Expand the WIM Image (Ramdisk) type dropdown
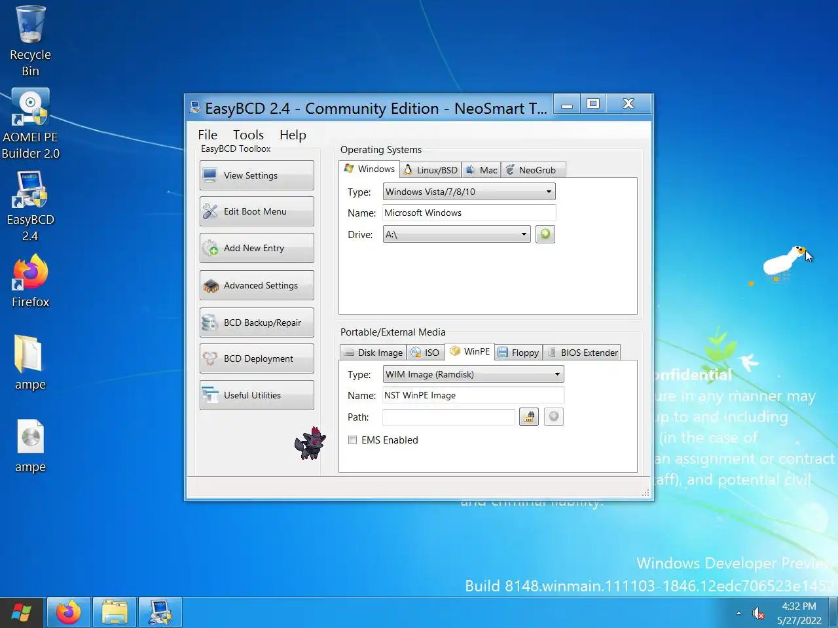This screenshot has height=628, width=838. [473, 374]
